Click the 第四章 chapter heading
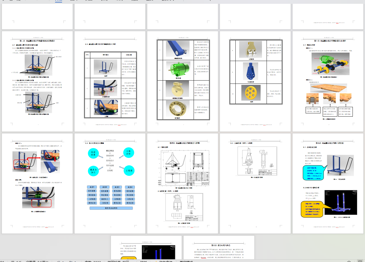This screenshot has width=365, height=262. click(x=184, y=143)
